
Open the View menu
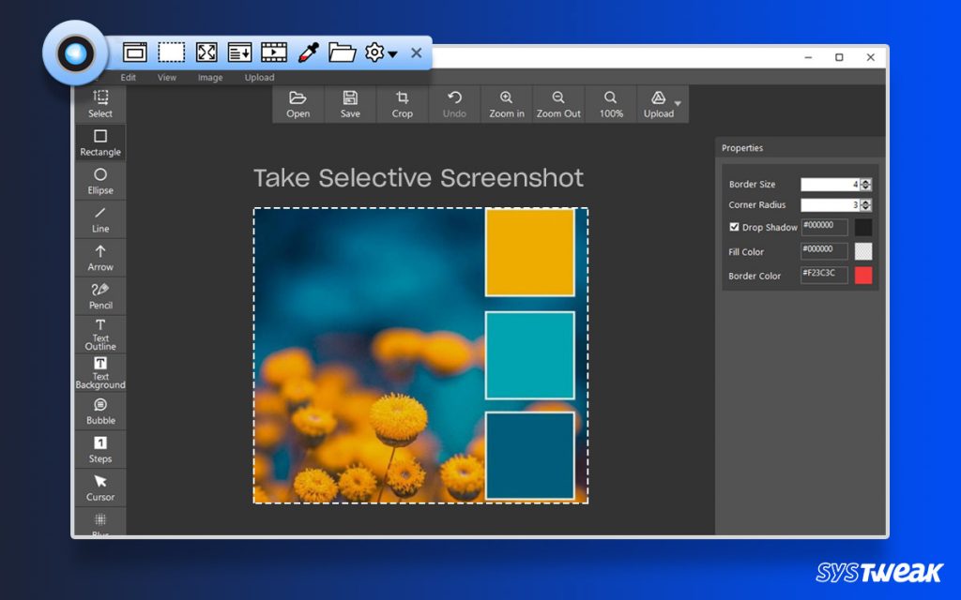166,78
